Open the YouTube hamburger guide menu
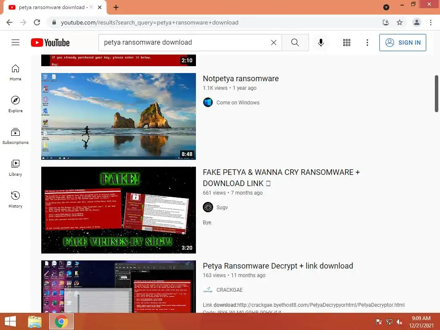 15,43
